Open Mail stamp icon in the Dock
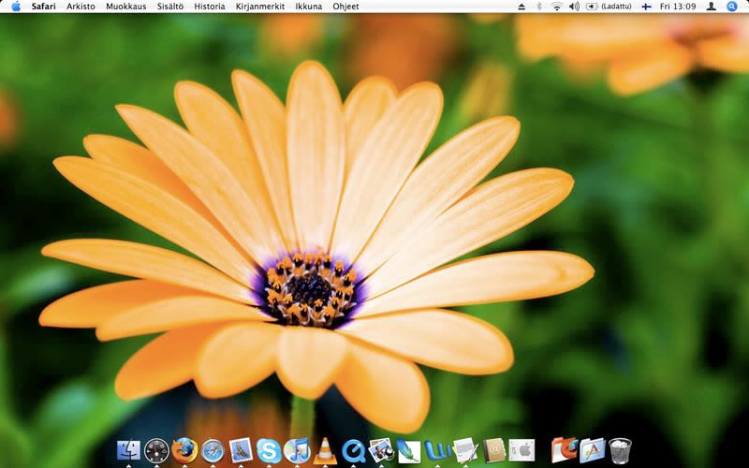Viewport: 749px width, 468px height. click(x=241, y=450)
